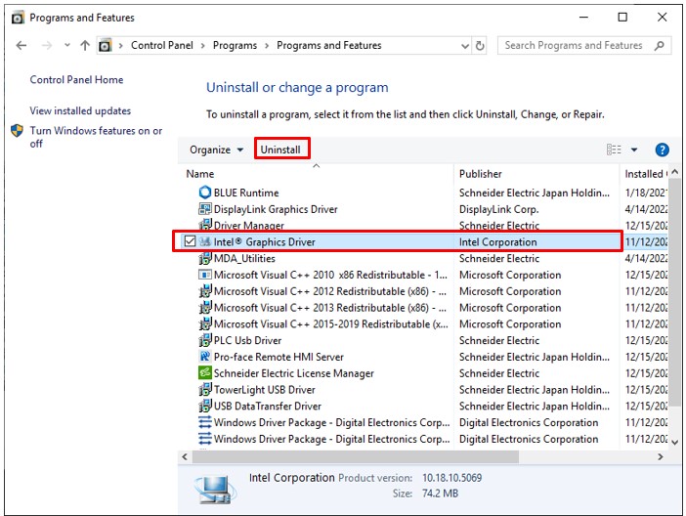The height and width of the screenshot is (516, 686).
Task: Go up one level with up arrow
Action: 85,46
